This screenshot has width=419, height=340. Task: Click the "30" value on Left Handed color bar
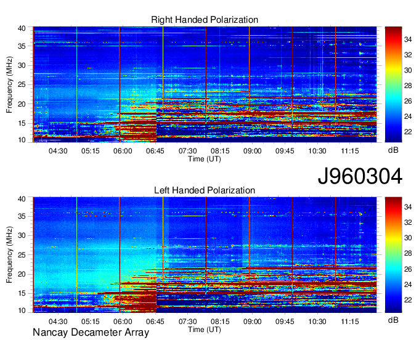pyautogui.click(x=408, y=238)
